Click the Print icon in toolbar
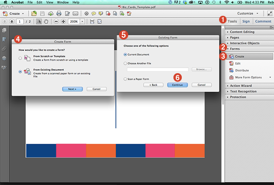Screen dimensions: 274x185 [x=59, y=14]
